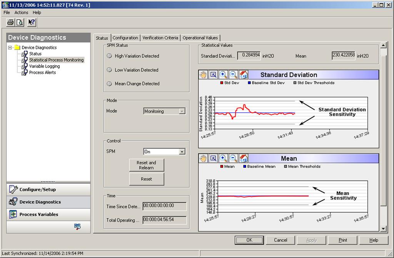394x258 pixels.
Task: Click the Help button at bottom
Action: pos(374,240)
